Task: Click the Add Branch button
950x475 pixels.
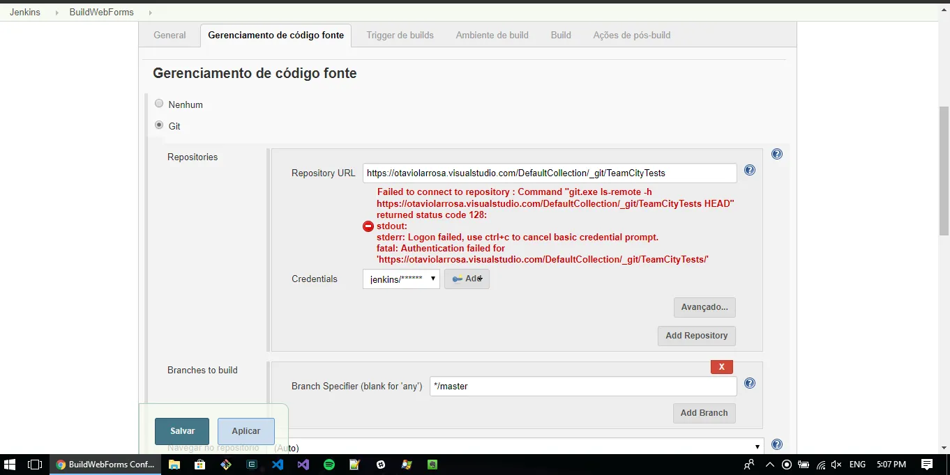Action: pos(704,413)
